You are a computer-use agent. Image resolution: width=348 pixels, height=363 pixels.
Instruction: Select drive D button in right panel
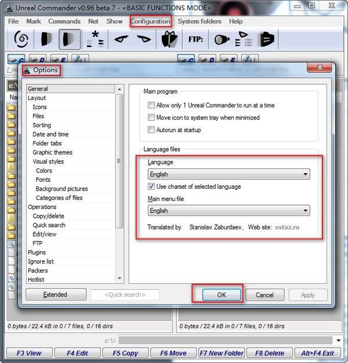click(208, 60)
